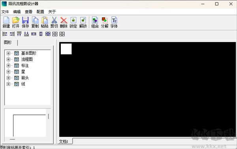
Task: Open the 关于 menu
Action: [x=52, y=11]
